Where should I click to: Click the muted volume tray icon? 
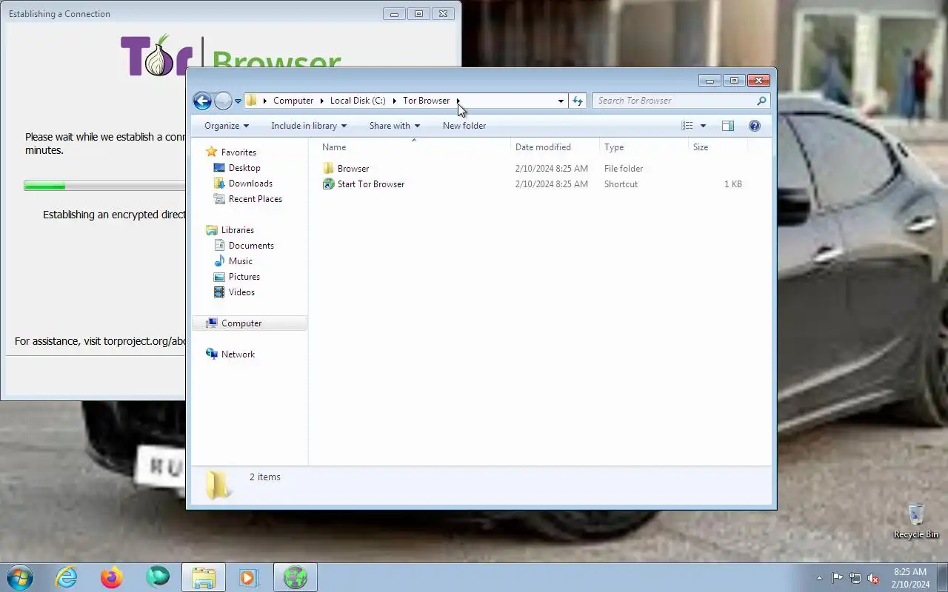click(x=874, y=578)
